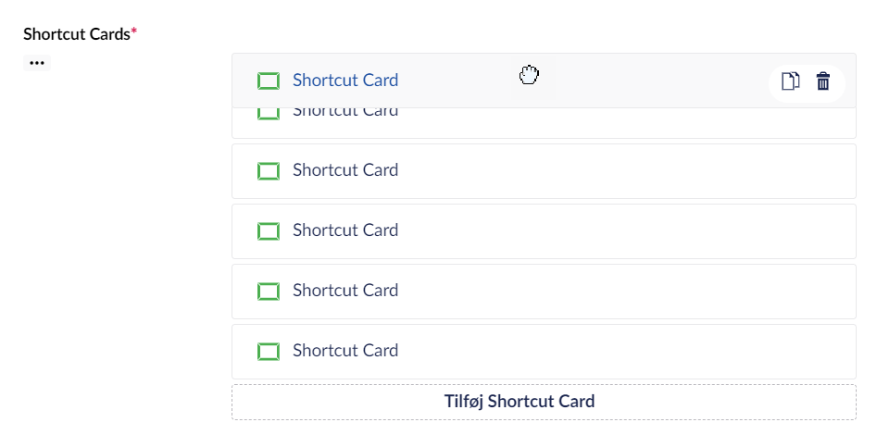Open the fifth Shortcut Card by its label
Viewport: 877px width, 435px height.
pos(345,291)
